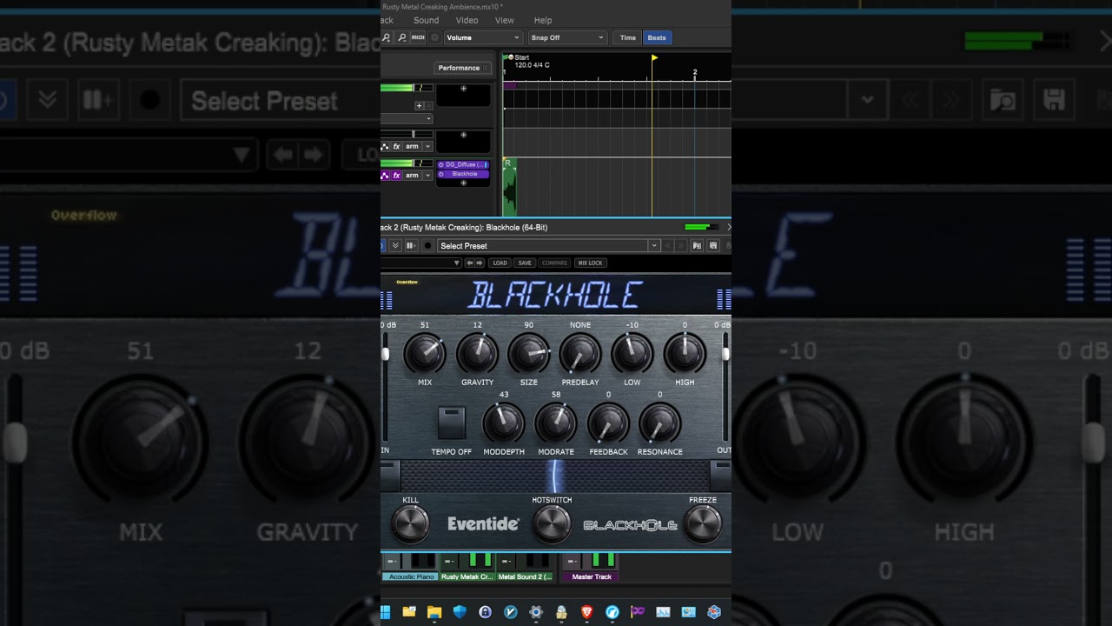Click the OUT level slider handle
Viewport: 1112px width, 626px height.
tap(725, 354)
